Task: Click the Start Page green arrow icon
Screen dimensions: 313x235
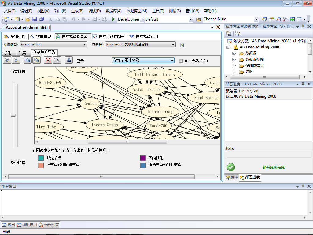Action: click(292, 19)
